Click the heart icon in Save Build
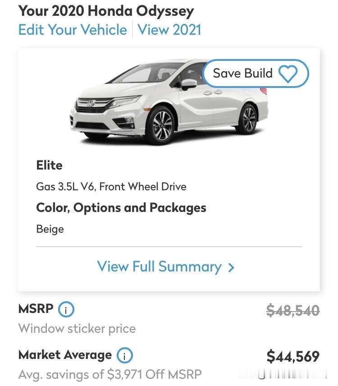338x386 pixels. 288,74
